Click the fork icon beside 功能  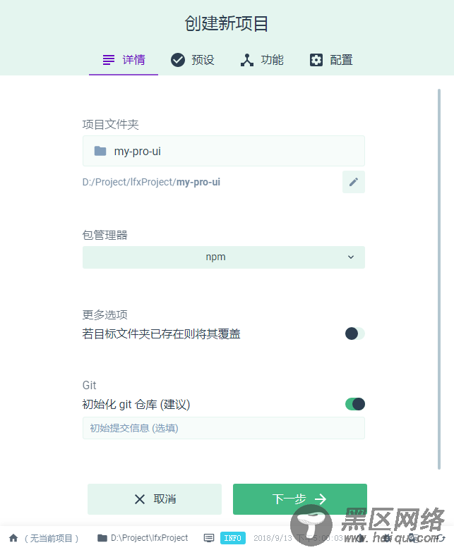click(247, 60)
